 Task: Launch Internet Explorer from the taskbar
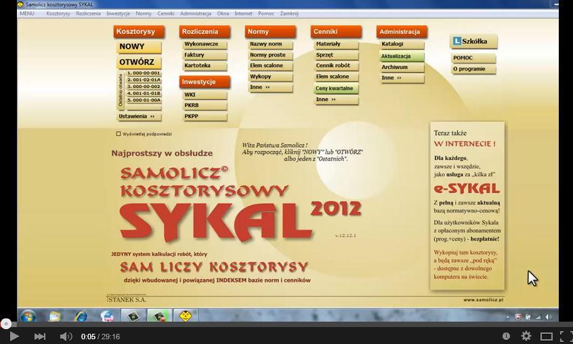tap(81, 316)
